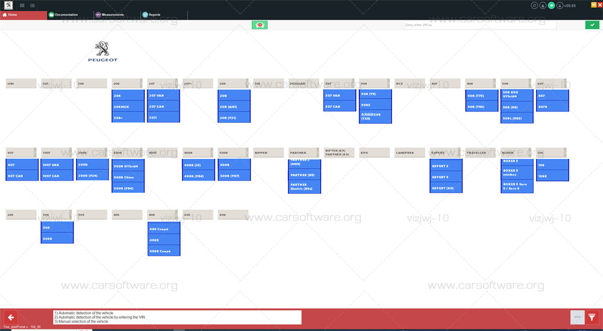The height and width of the screenshot is (331, 603).
Task: Choose 4008 (J3) variant
Action: [199, 165]
